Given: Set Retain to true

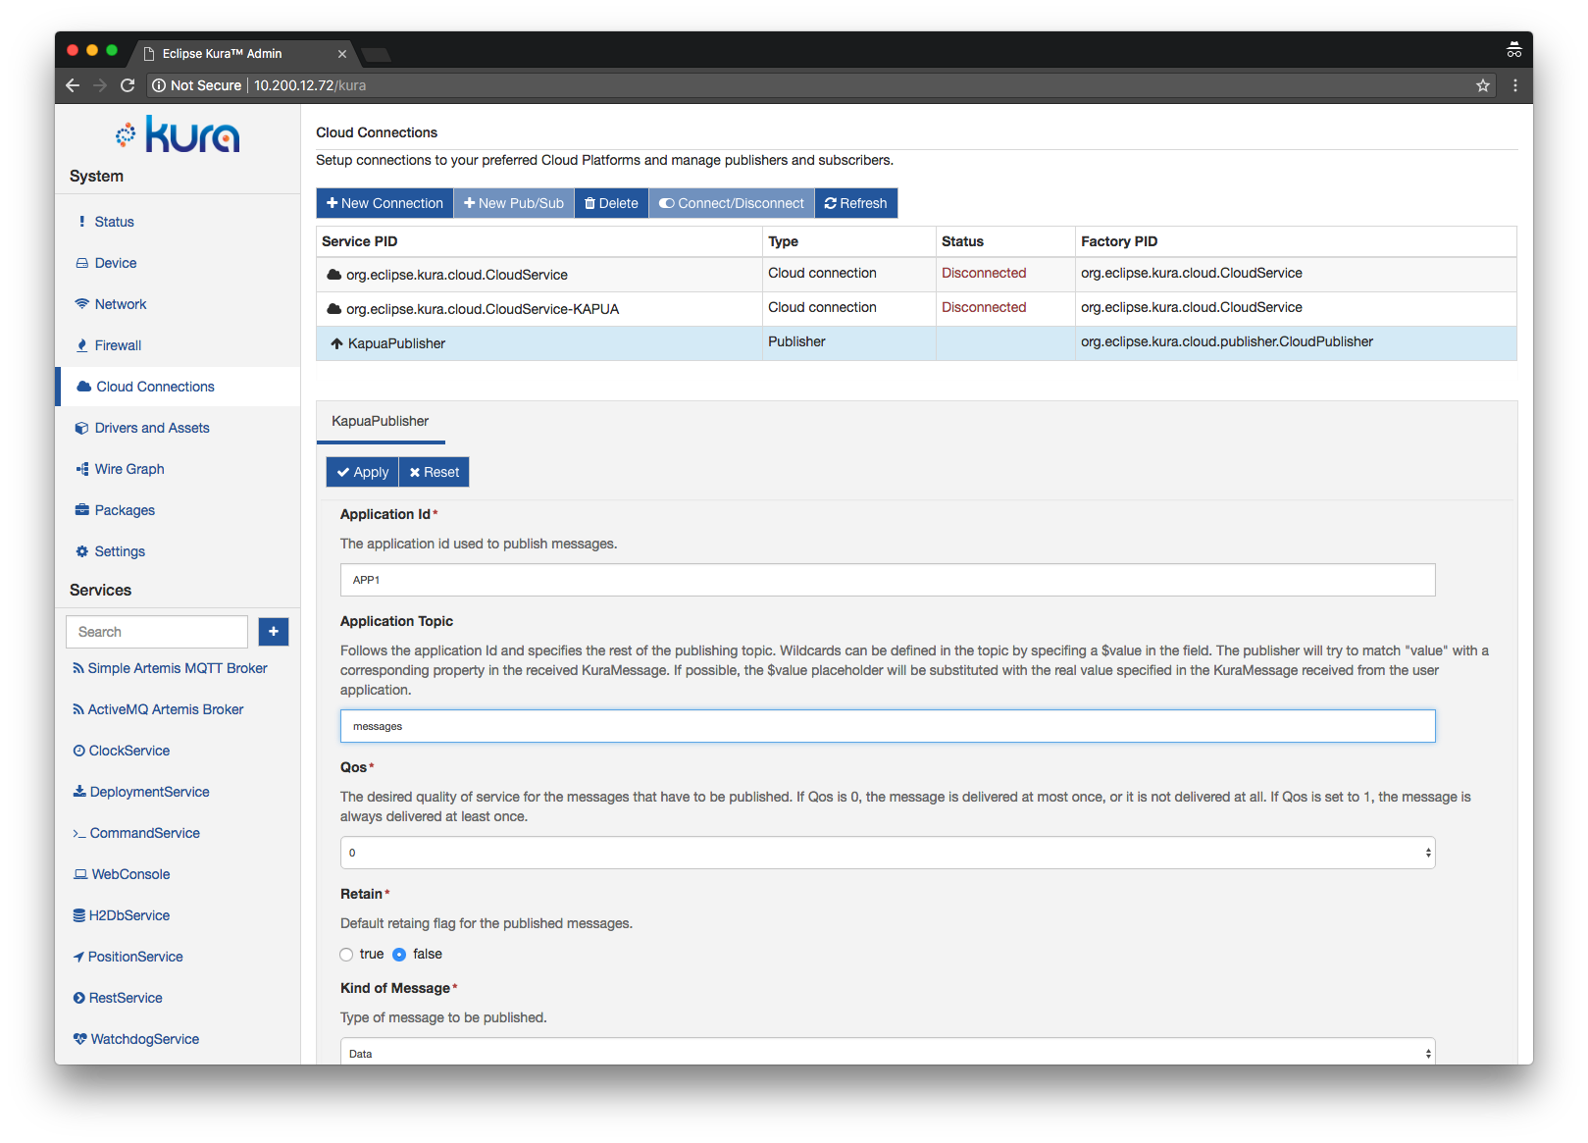Looking at the screenshot, I should 346,955.
